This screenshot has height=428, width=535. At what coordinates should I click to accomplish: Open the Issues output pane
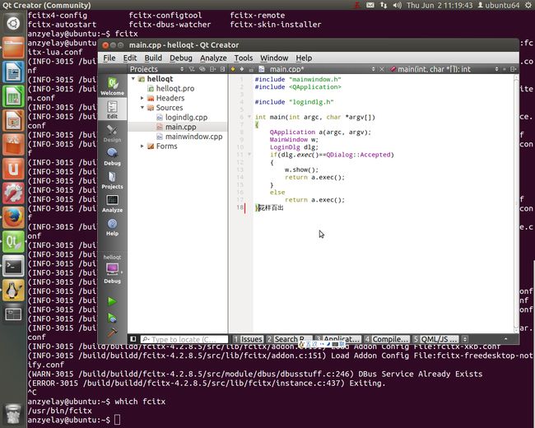coord(248,339)
